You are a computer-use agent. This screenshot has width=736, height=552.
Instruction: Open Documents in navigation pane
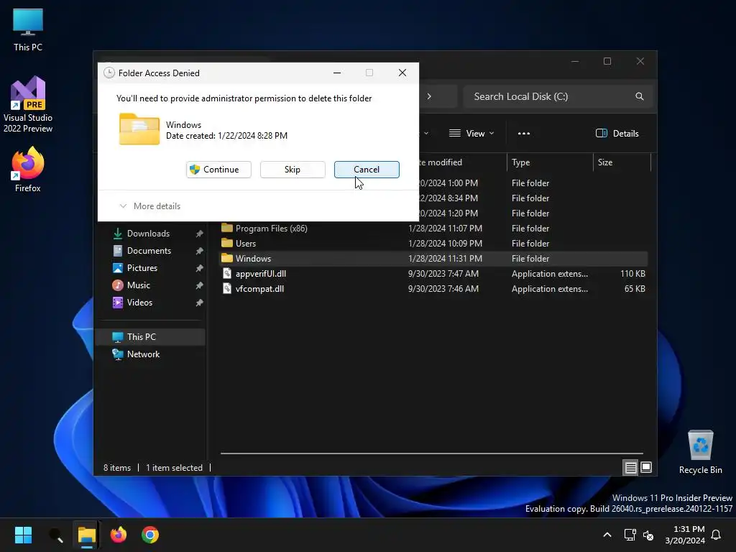[151, 251]
